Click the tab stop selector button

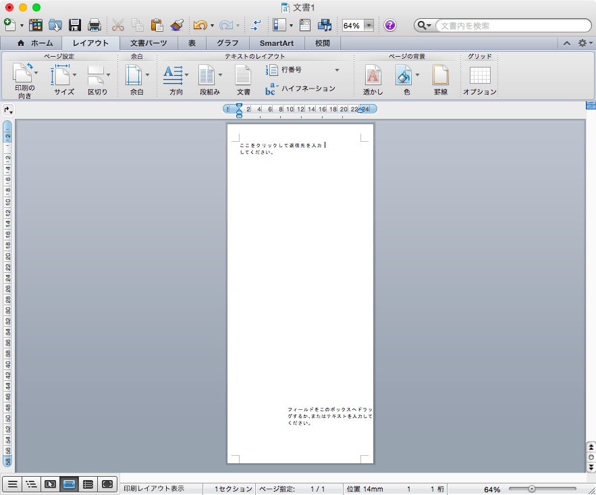click(x=8, y=110)
